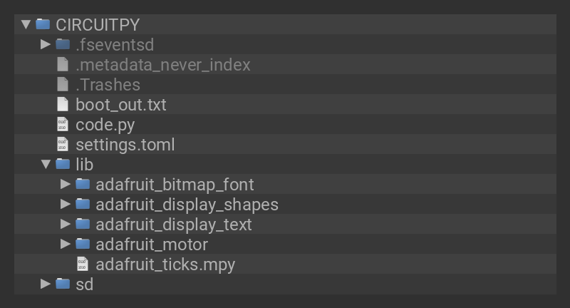Expand the adafruit_display_text folder arrow

pos(66,224)
